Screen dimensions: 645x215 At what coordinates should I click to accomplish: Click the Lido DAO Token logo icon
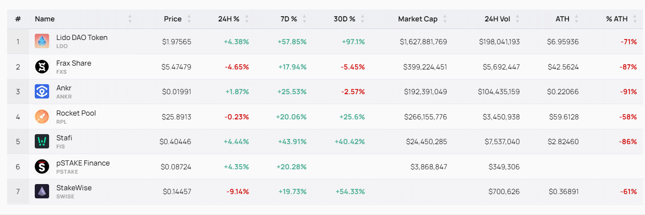pyautogui.click(x=42, y=41)
